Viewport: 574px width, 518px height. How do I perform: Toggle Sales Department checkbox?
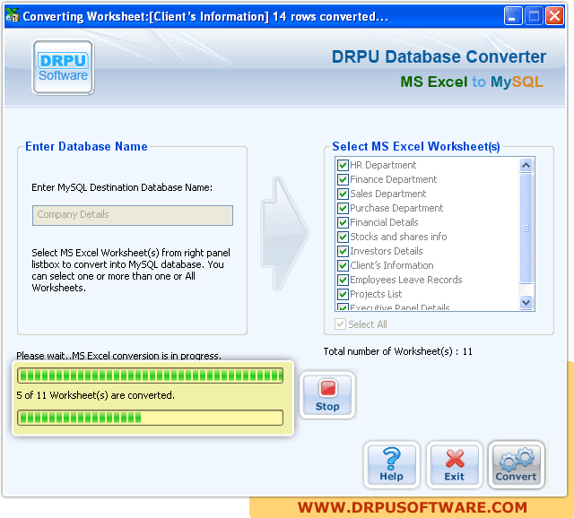(343, 194)
